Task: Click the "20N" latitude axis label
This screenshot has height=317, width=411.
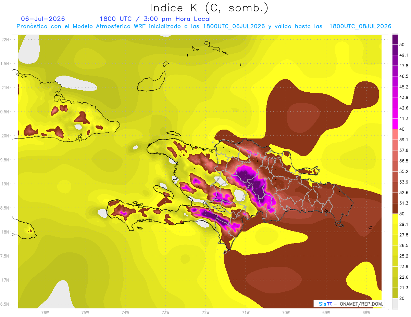Action: [5, 136]
